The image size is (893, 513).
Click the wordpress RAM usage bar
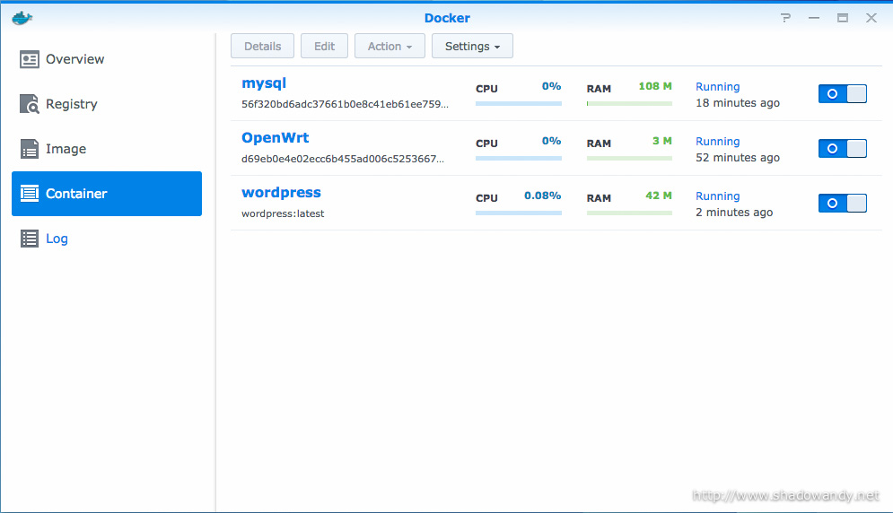coord(629,213)
